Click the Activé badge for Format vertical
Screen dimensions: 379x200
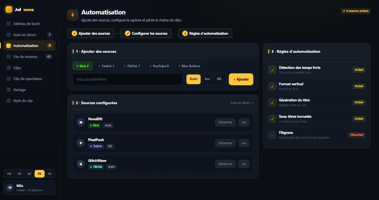pos(359,86)
